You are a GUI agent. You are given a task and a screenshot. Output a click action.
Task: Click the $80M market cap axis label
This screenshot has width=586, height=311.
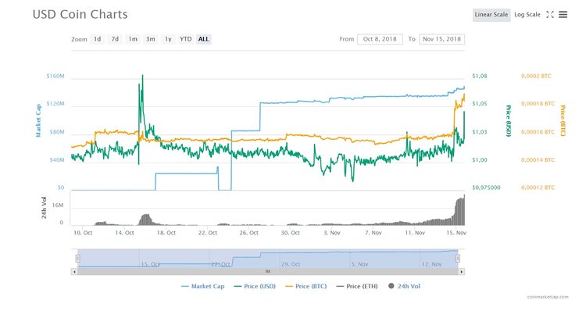tap(57, 132)
